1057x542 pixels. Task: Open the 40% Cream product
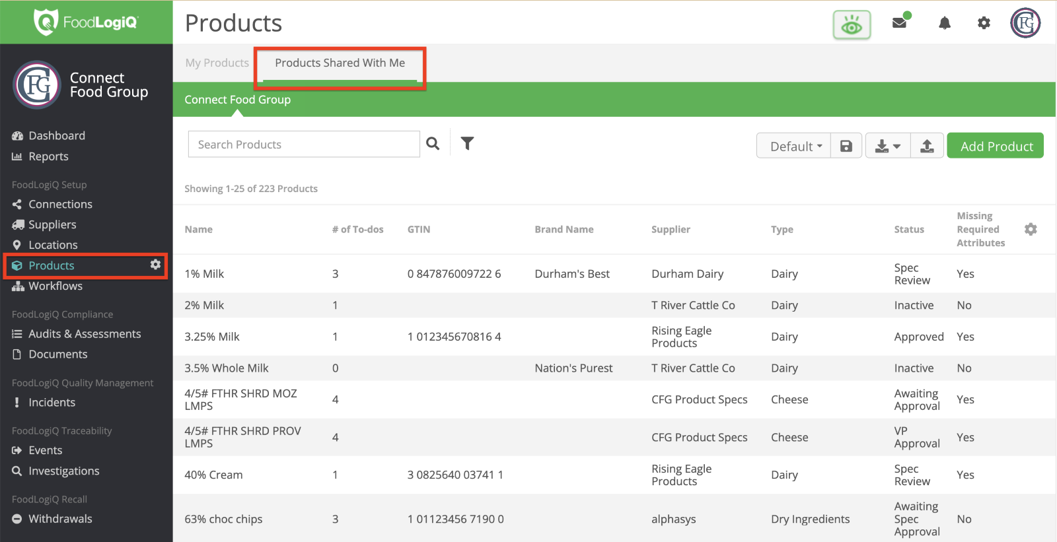click(213, 475)
